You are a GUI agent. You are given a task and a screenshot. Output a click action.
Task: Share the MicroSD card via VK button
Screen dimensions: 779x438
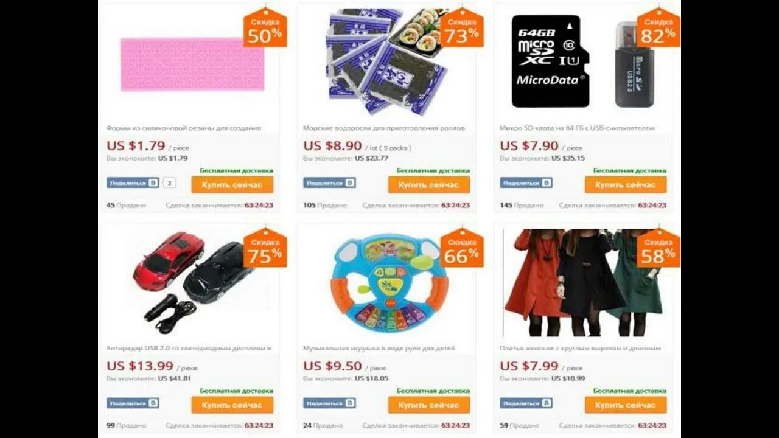[526, 182]
